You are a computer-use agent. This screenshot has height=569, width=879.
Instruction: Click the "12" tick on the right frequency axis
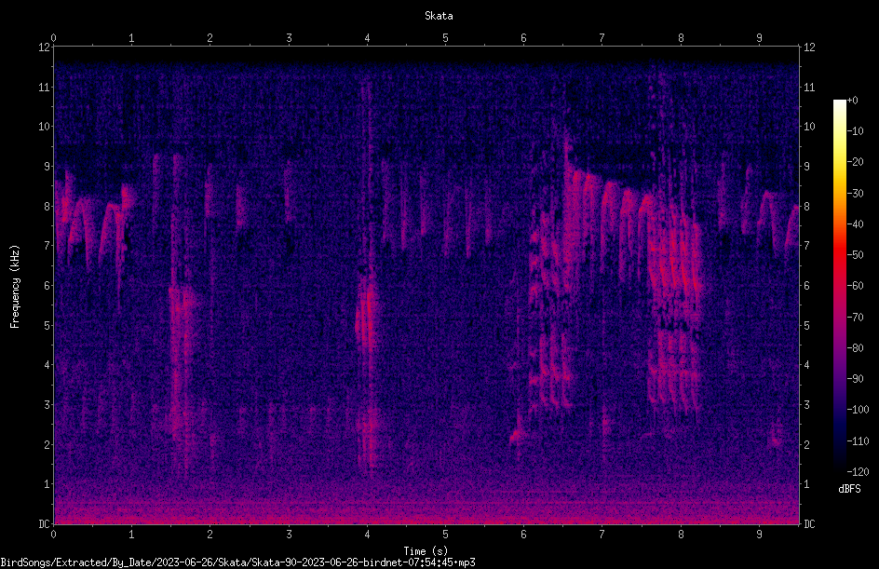(x=809, y=47)
